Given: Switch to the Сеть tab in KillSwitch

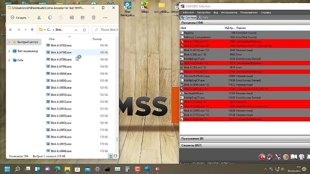Looking at the screenshot, I should (x=203, y=17).
